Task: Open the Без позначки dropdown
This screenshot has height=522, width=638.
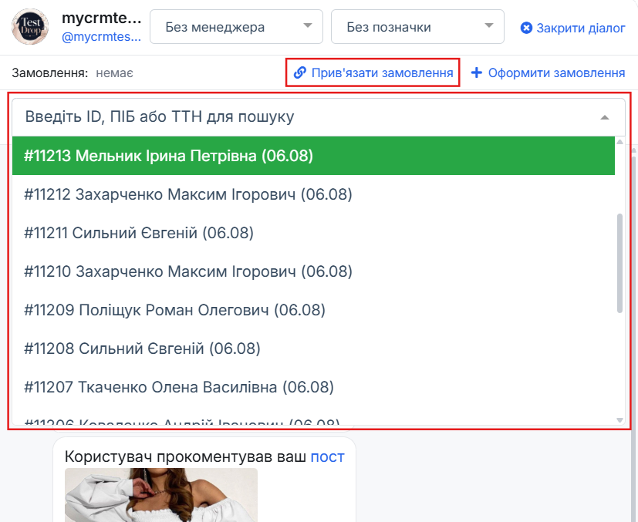Action: click(x=417, y=27)
